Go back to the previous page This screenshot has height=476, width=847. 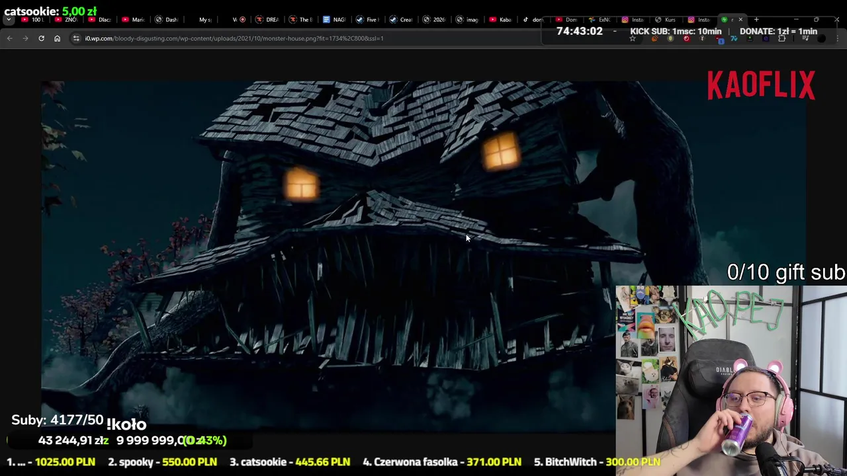coord(9,38)
